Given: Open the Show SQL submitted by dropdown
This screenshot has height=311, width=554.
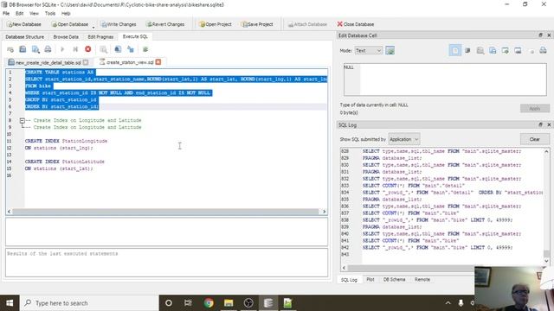Looking at the screenshot, I should click(404, 139).
